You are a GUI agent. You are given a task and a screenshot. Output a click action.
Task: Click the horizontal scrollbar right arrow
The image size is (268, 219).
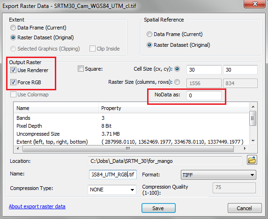[x=245, y=148]
